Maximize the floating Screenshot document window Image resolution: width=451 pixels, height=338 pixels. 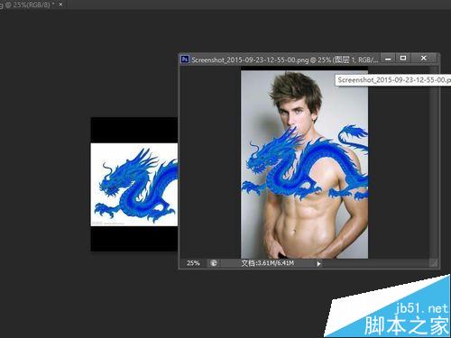click(403, 59)
